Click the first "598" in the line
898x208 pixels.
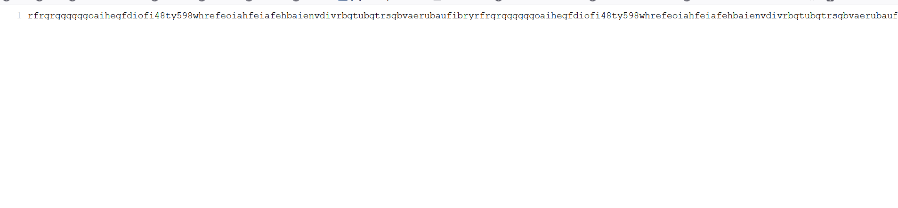point(185,16)
